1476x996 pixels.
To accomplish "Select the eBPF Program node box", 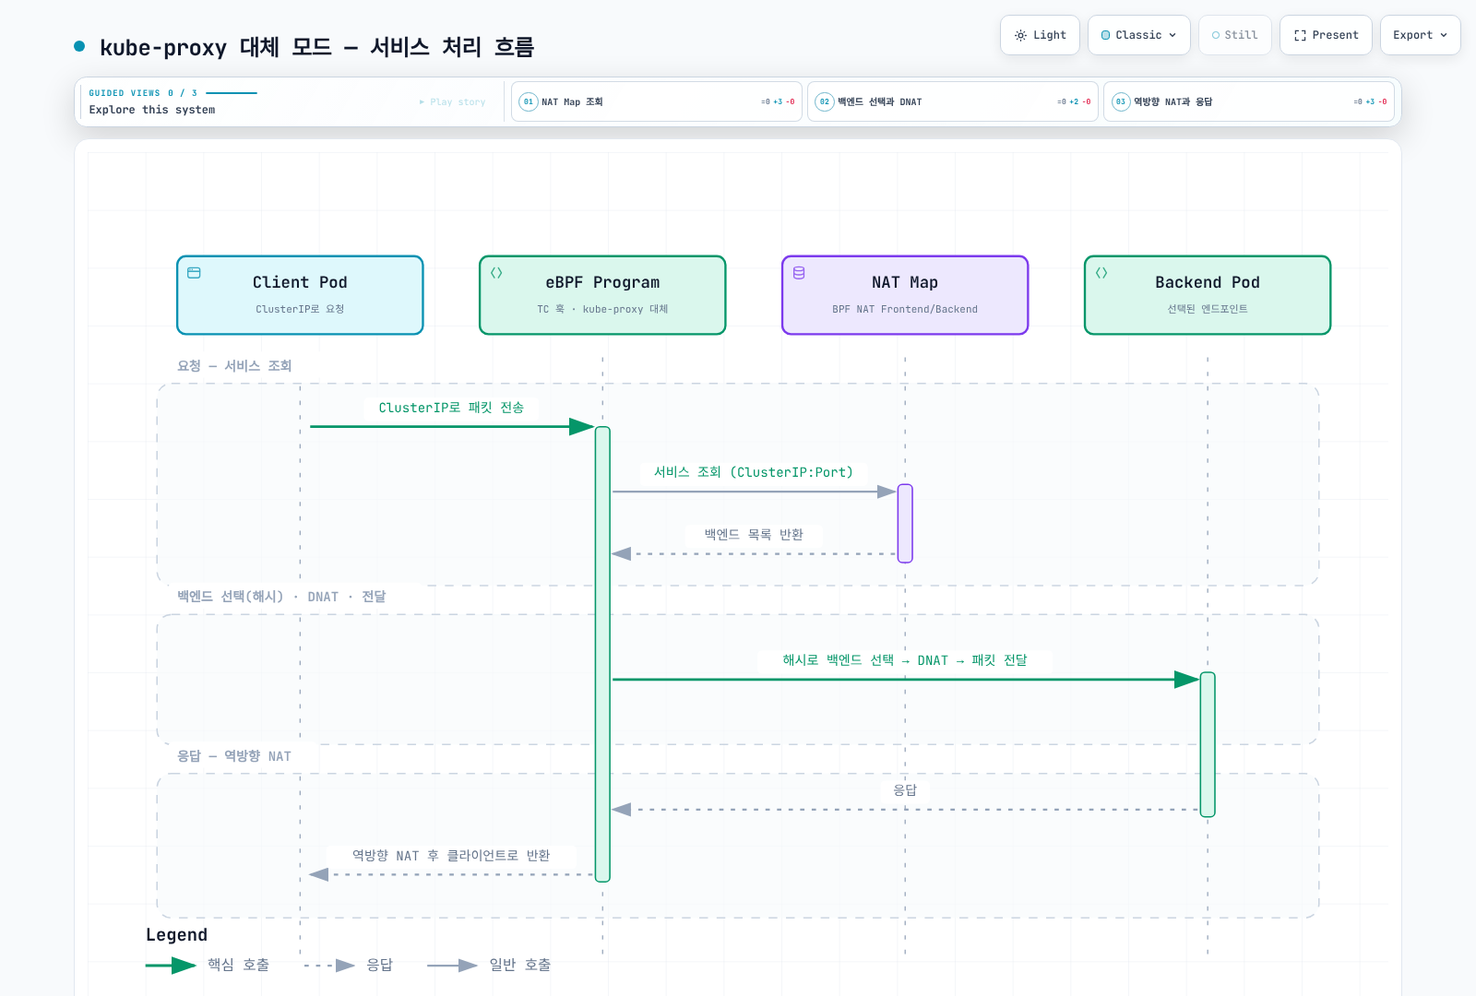I will pyautogui.click(x=602, y=295).
